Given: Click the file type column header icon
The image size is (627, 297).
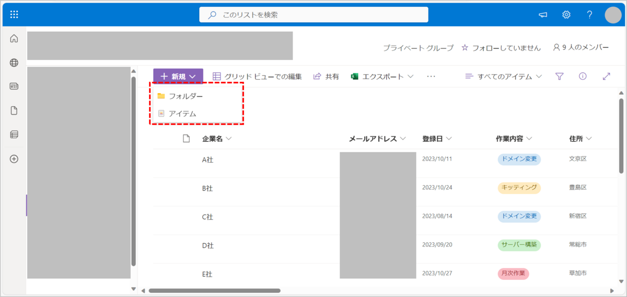Looking at the screenshot, I should point(186,139).
